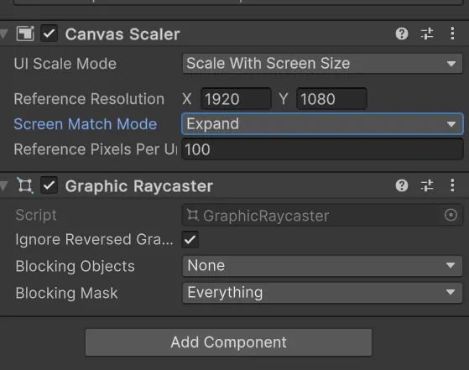Click the UI Scale Mode label
The image size is (469, 370).
pyautogui.click(x=65, y=64)
